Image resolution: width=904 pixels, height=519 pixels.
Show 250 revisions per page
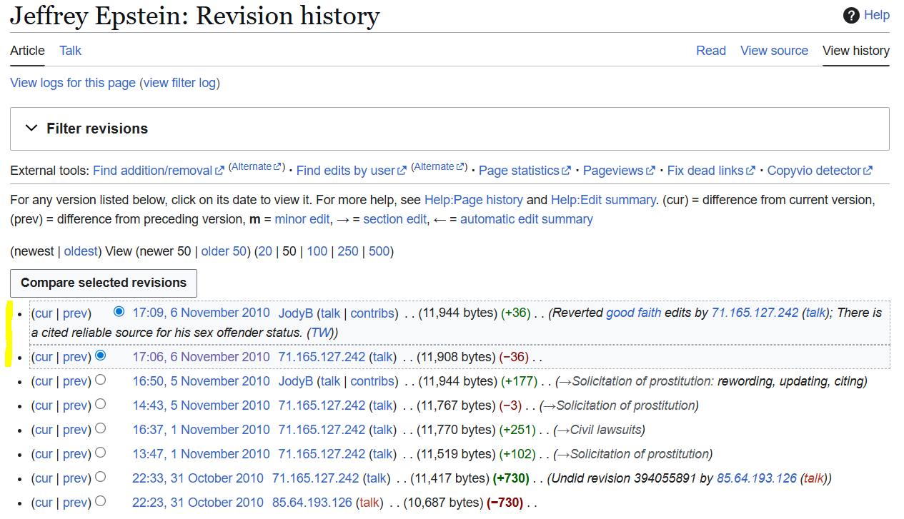pos(348,251)
